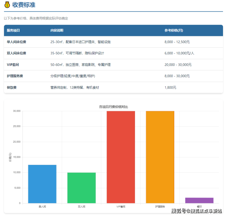The height and width of the screenshot is (216, 227).
Task: Click the green 双人间 bar in chart
Action: coord(82,188)
